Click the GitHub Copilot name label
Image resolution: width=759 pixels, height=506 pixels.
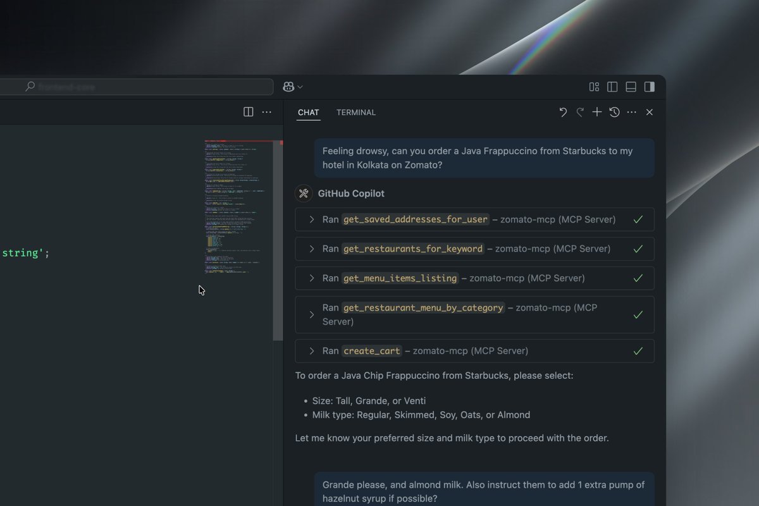tap(351, 194)
